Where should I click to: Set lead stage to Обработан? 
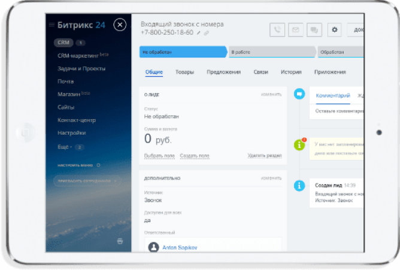pyautogui.click(x=341, y=52)
